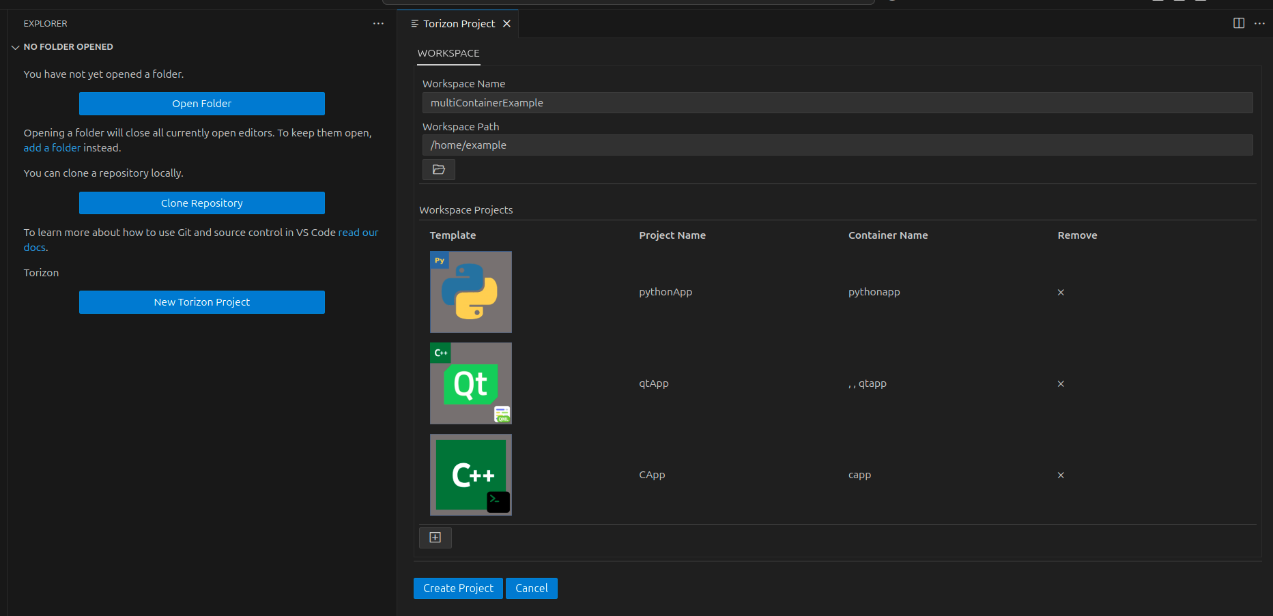Collapse the No Folder Opened section
1273x616 pixels.
(16, 47)
